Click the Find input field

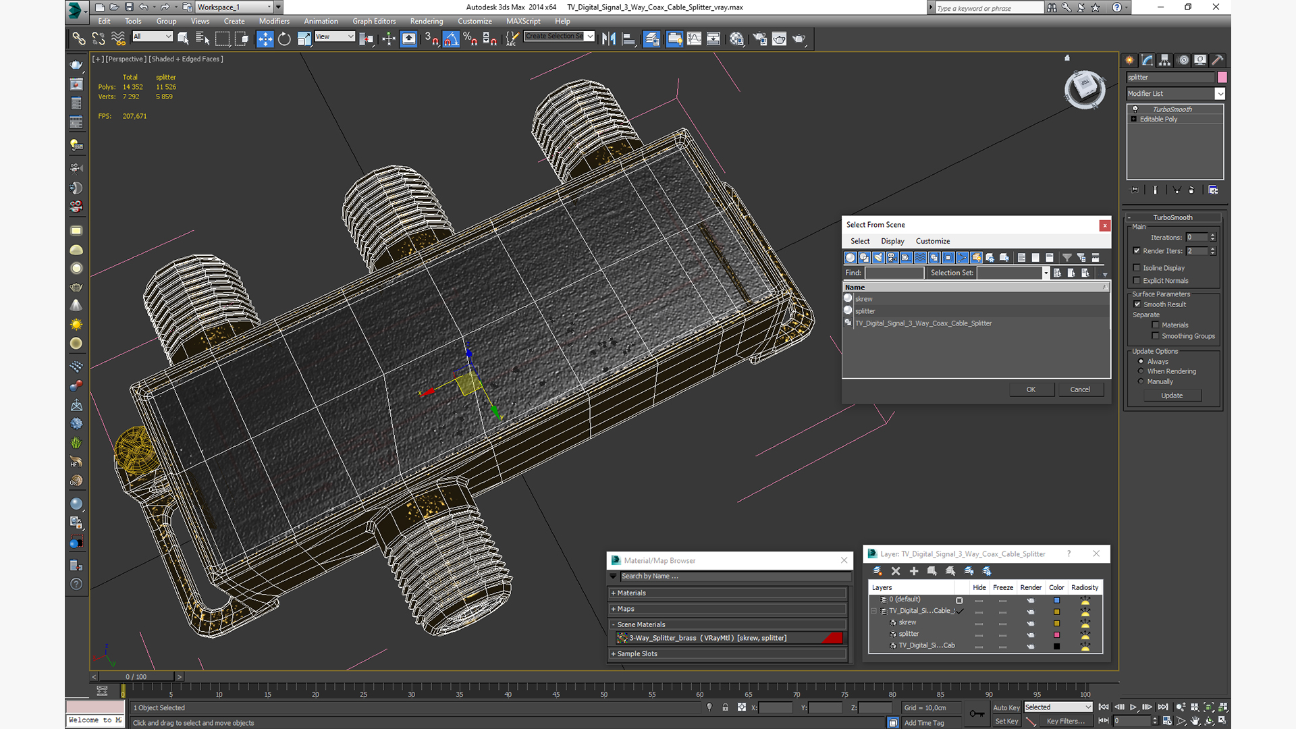click(x=894, y=273)
